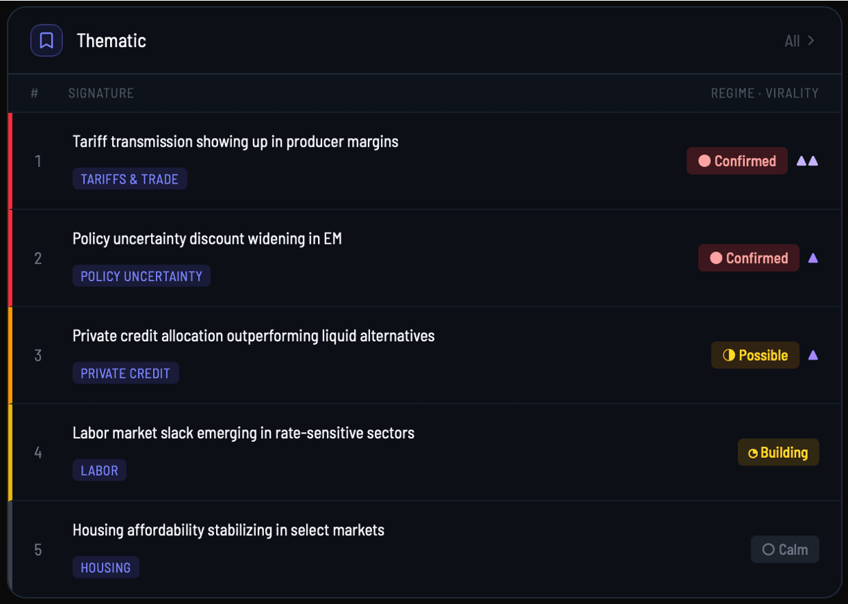The image size is (848, 604).
Task: Select the LABOR tag
Action: [99, 470]
